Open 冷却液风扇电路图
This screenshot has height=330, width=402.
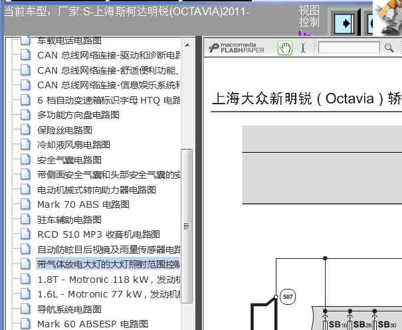(74, 145)
